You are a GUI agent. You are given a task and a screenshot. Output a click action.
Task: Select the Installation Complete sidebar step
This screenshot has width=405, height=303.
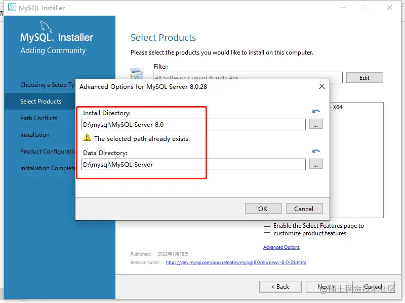48,168
